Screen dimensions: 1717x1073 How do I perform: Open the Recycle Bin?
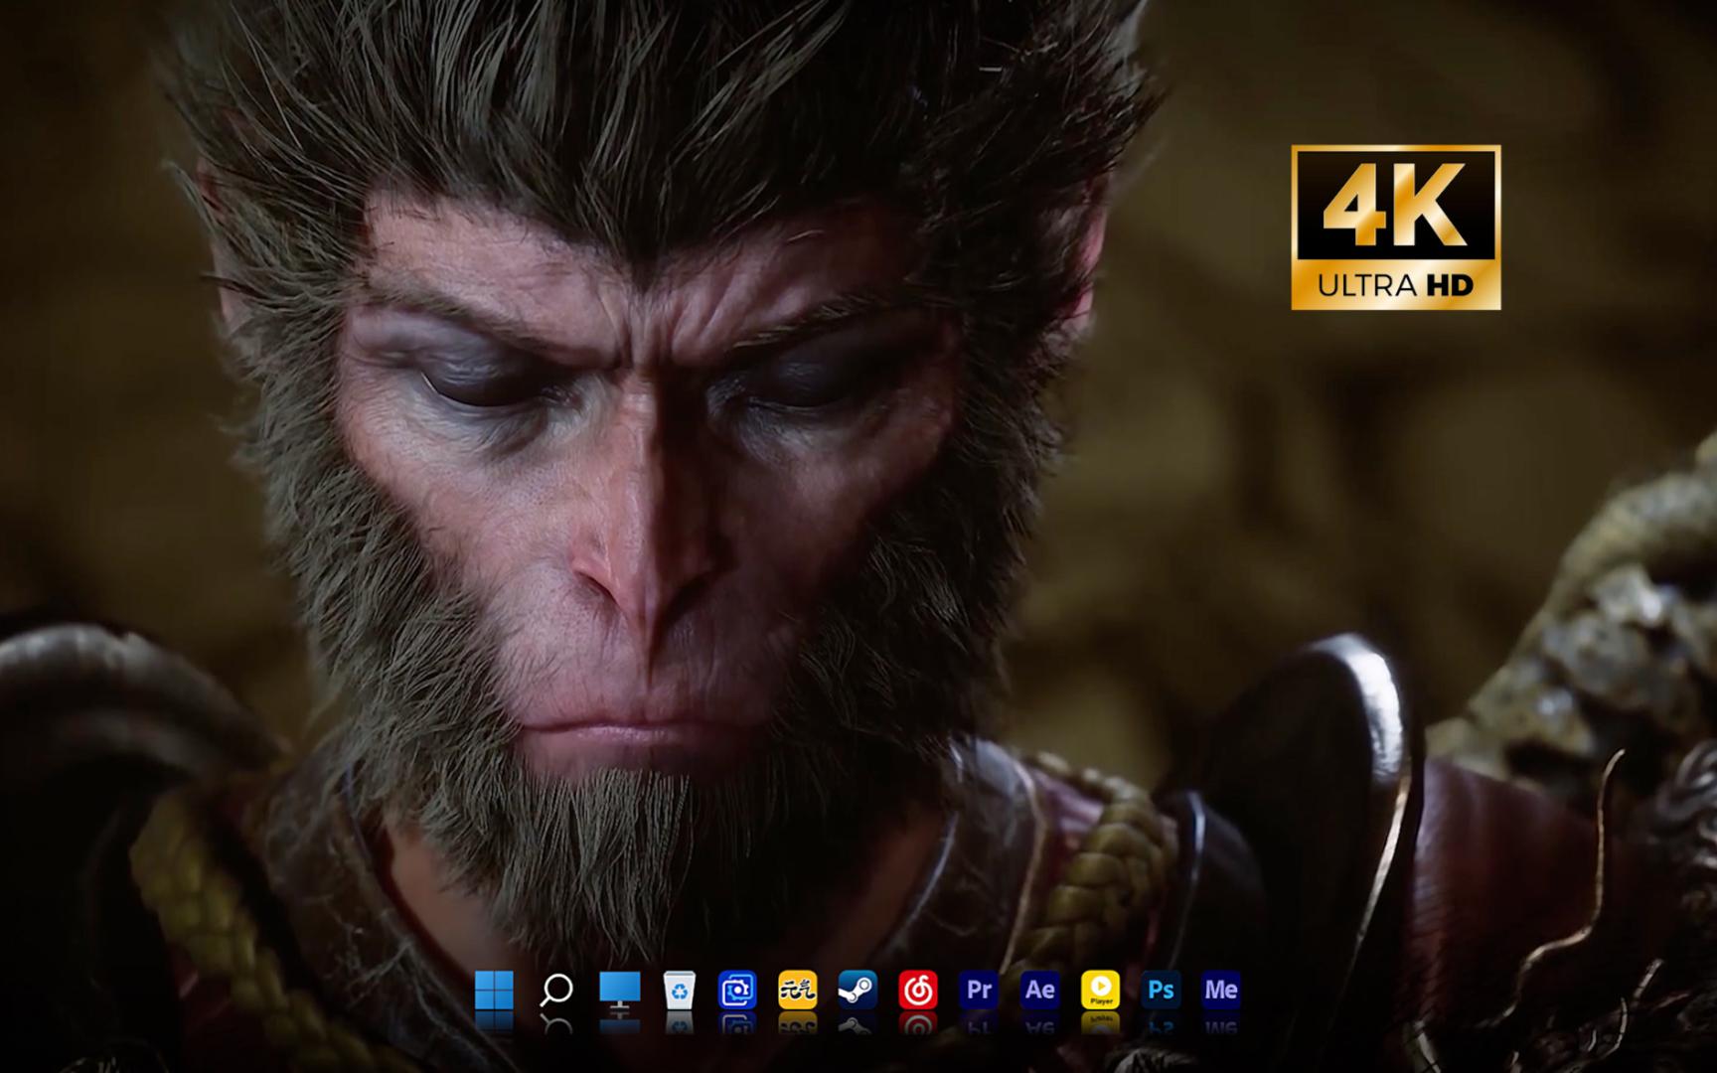pyautogui.click(x=679, y=990)
